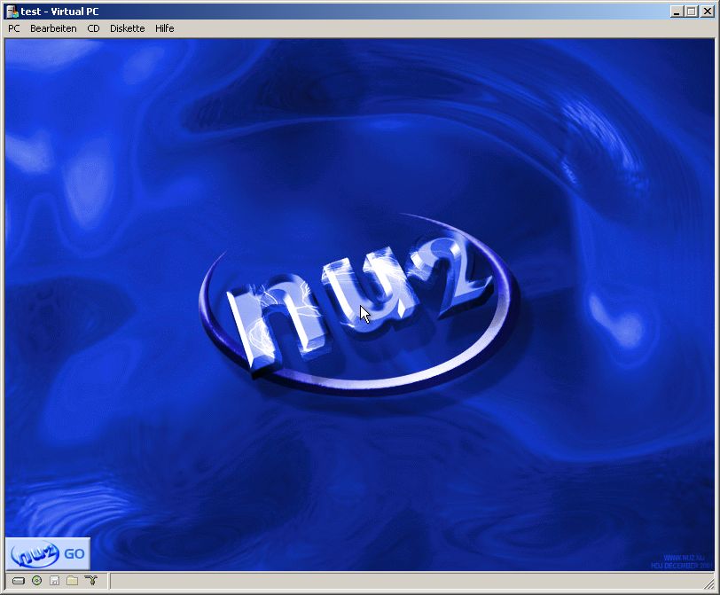Close the test Virtual PC window

708,12
